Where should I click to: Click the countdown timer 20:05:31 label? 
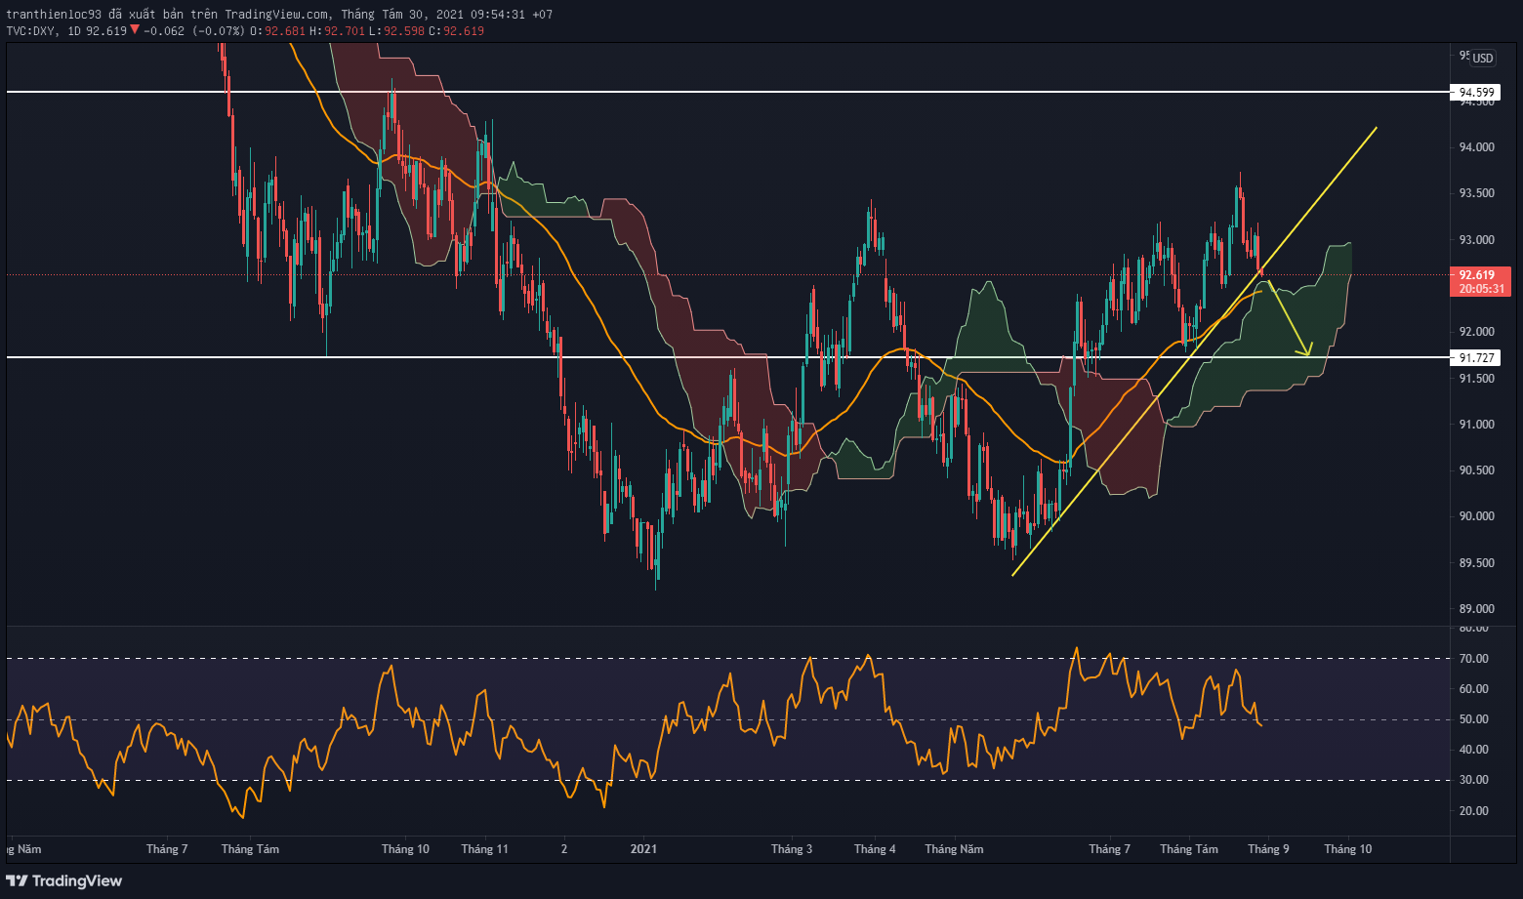point(1482,289)
